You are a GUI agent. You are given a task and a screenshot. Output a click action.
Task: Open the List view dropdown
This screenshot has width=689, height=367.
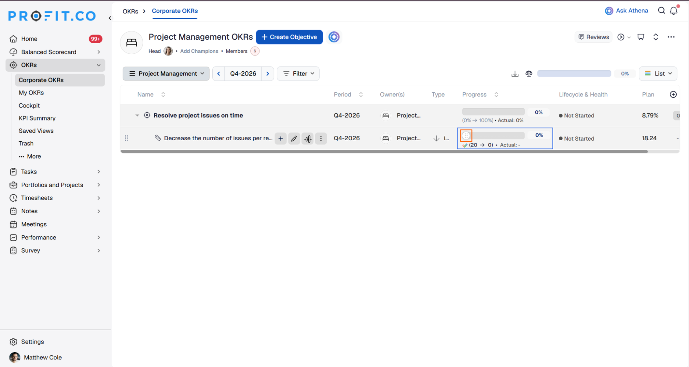[x=658, y=74]
